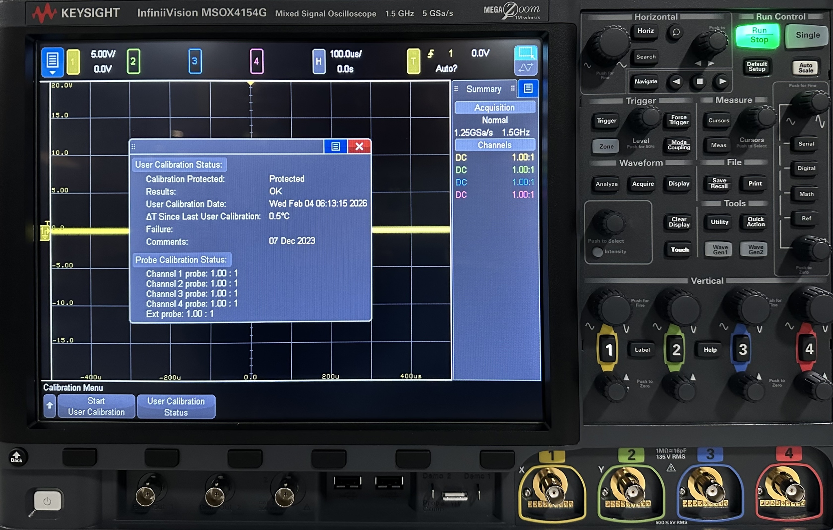Click the Force Trigger button
This screenshot has width=833, height=530.
pos(678,120)
